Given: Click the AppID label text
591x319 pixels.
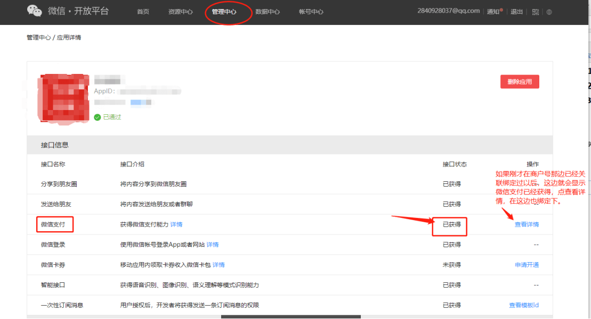Looking at the screenshot, I should click(x=104, y=91).
